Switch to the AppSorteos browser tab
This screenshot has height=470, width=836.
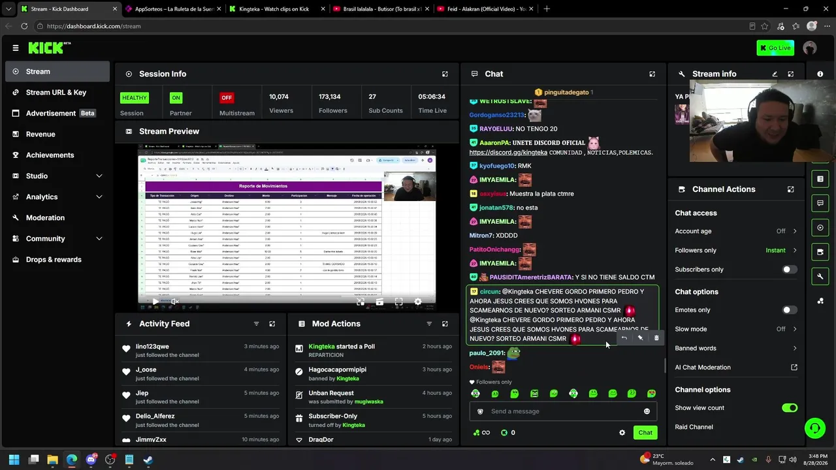point(172,9)
